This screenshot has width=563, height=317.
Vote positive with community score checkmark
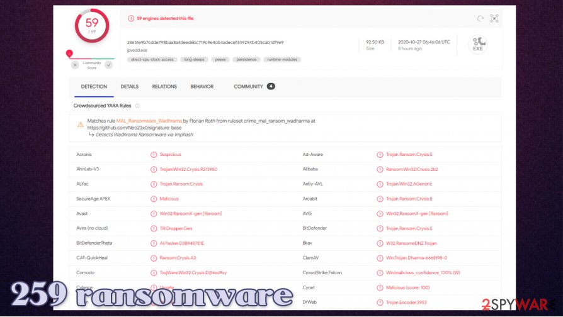(x=108, y=65)
